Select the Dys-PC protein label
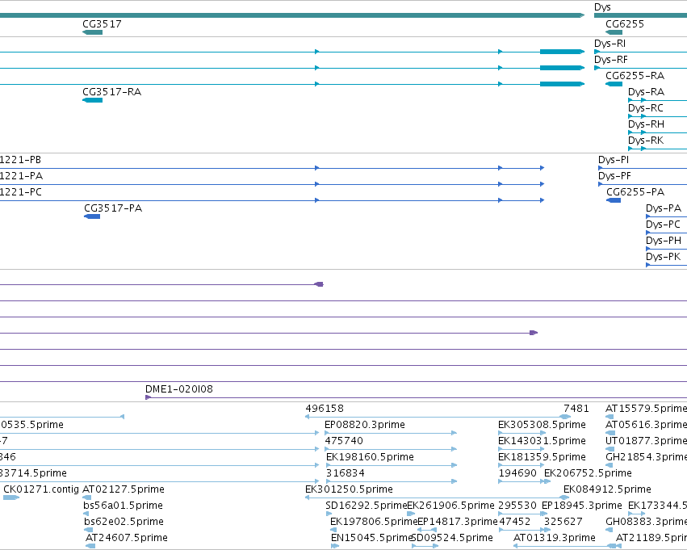 pyautogui.click(x=663, y=225)
